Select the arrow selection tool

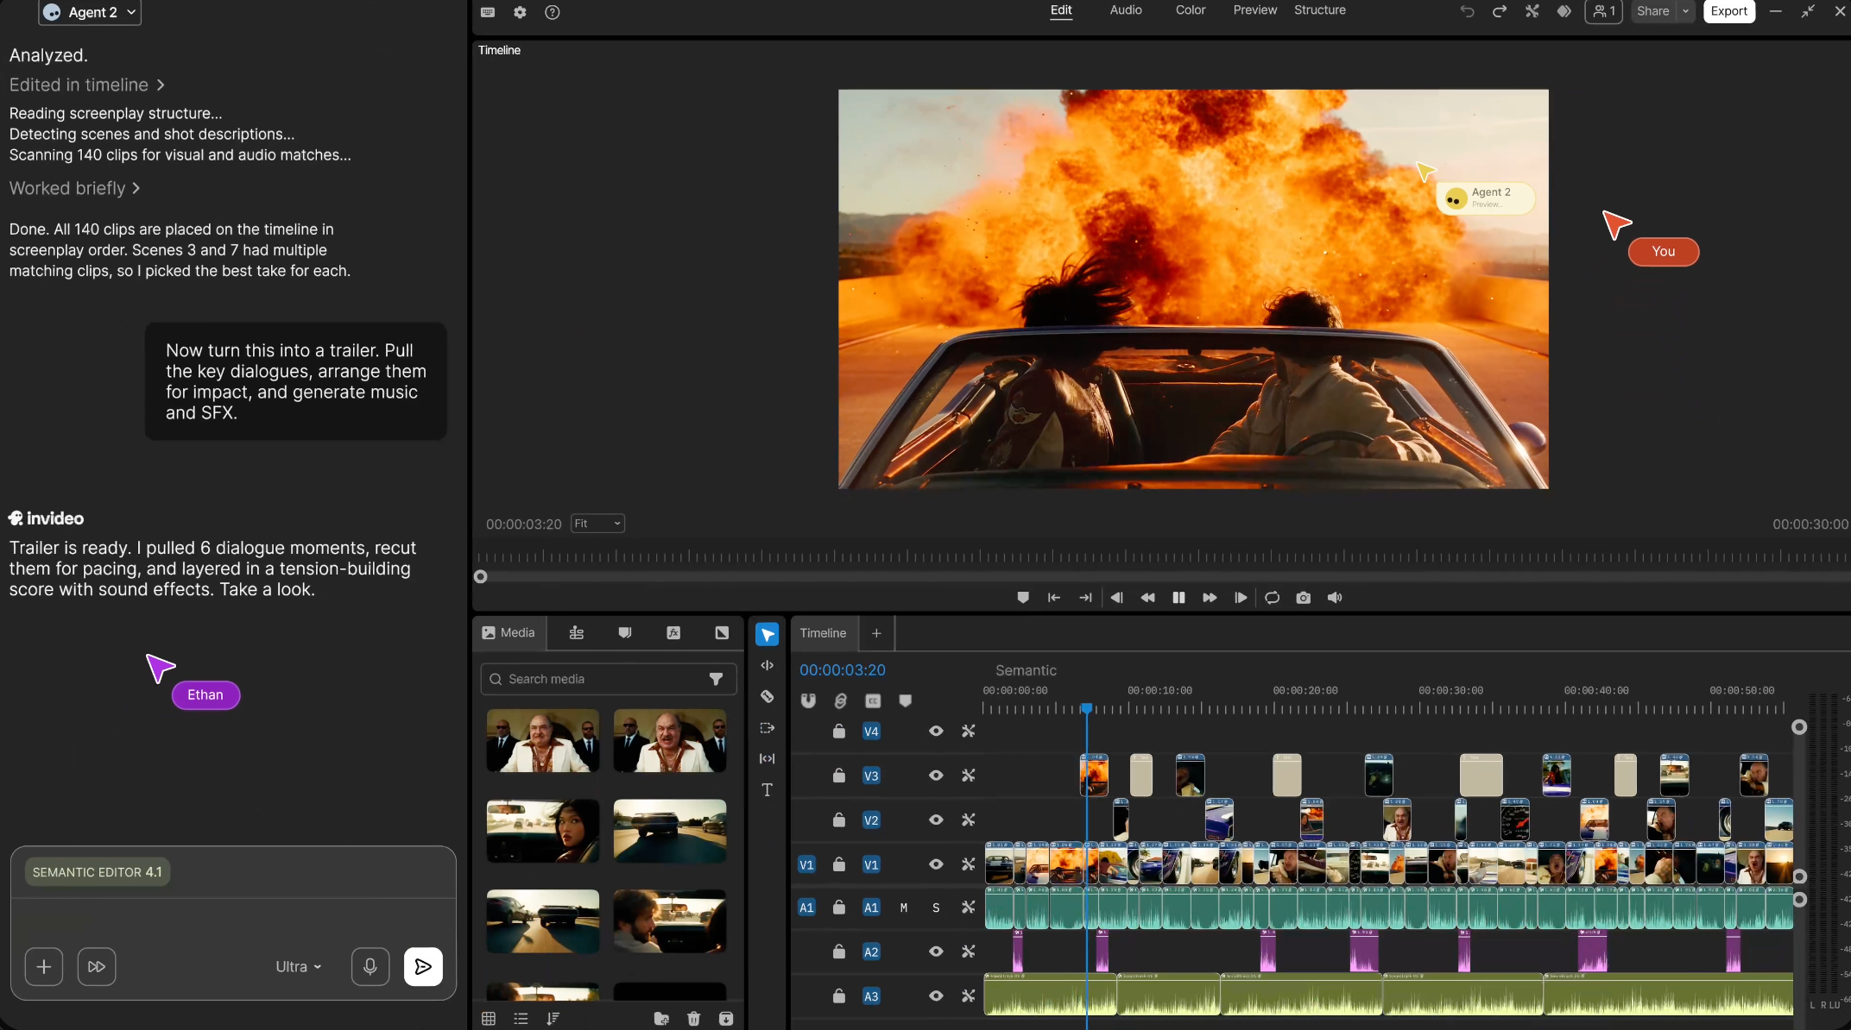767,635
